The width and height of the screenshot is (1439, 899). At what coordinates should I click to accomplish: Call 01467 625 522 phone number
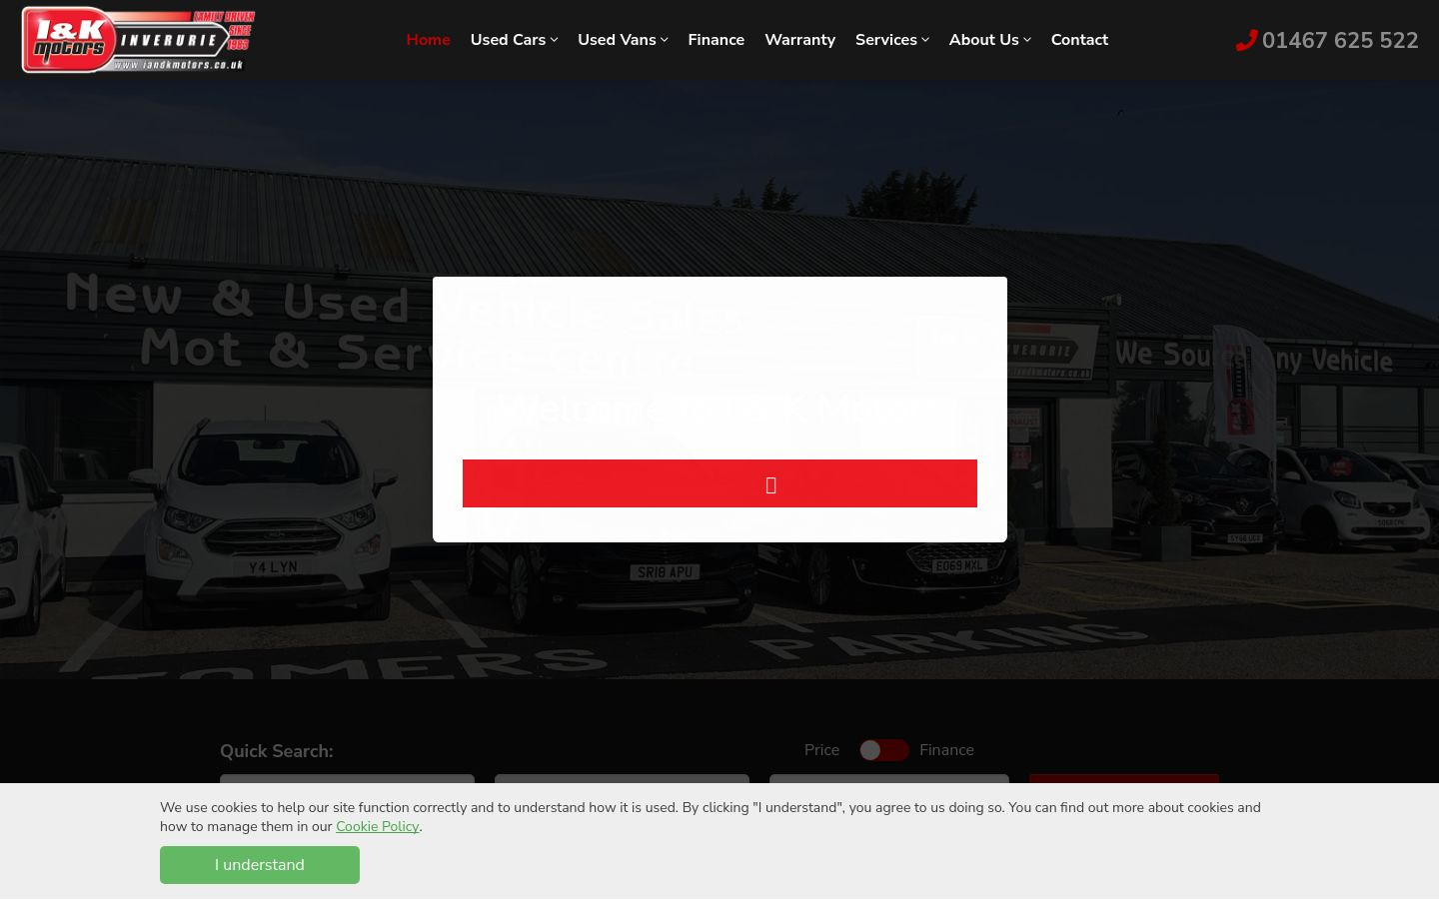click(x=1339, y=40)
